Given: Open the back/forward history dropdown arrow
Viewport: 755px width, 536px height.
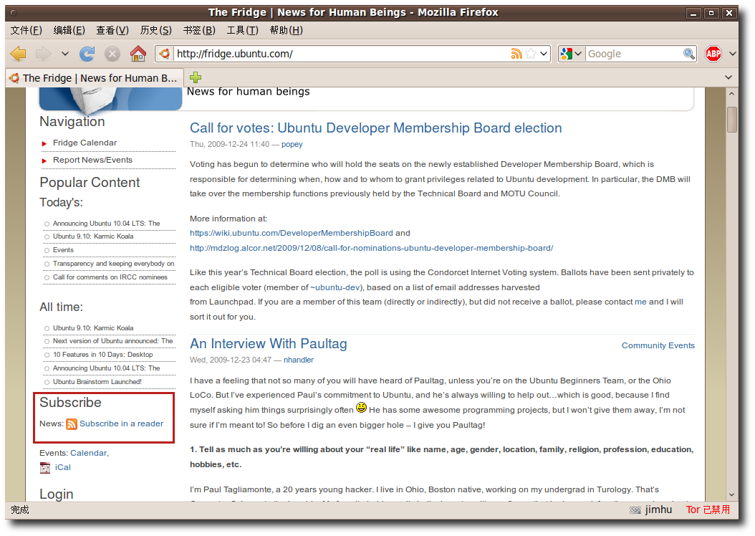Looking at the screenshot, I should click(65, 54).
